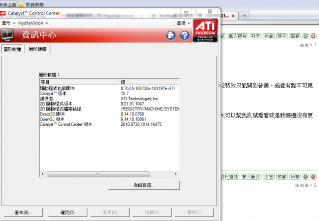
Task: Click the ATI Radeon Premium Graphics logo
Action: click(205, 30)
